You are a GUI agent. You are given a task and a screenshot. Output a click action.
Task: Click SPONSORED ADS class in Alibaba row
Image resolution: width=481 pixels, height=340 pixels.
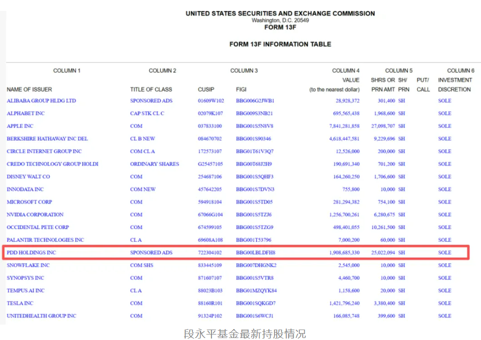pos(151,101)
